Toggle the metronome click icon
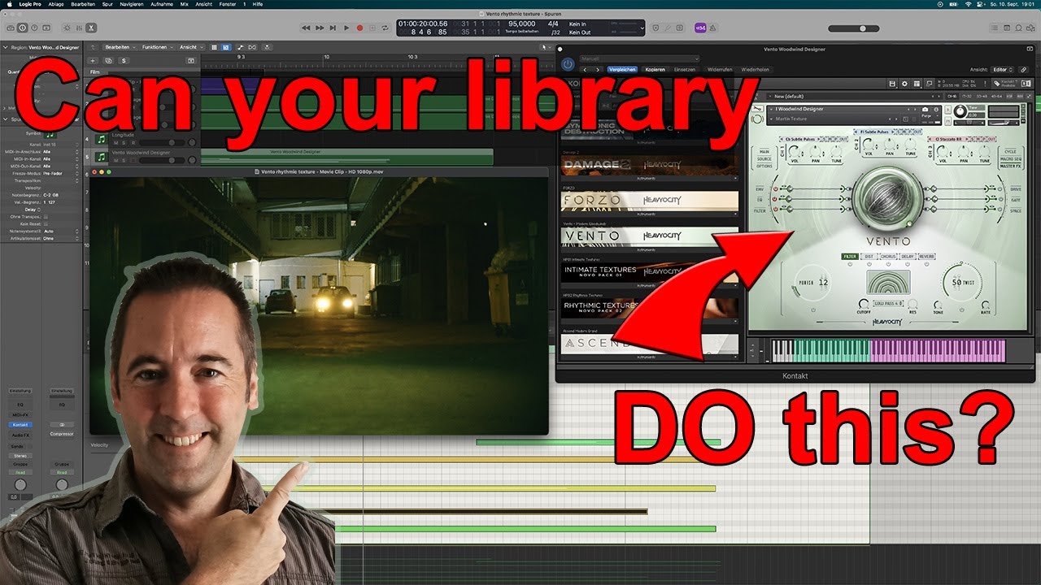 point(712,28)
